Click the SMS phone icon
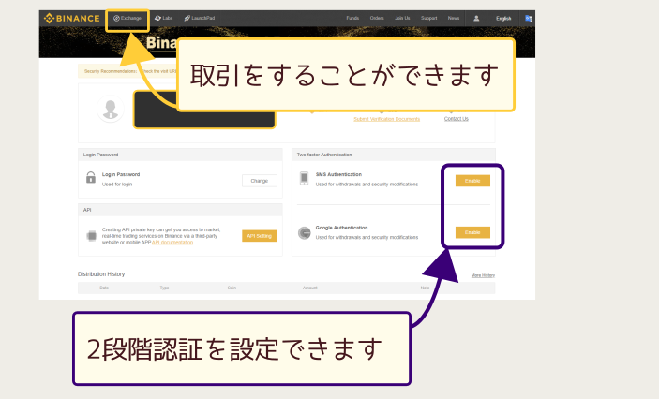 pos(304,178)
